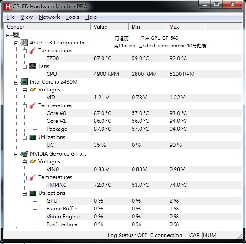Open the View menu

pyautogui.click(x=27, y=17)
